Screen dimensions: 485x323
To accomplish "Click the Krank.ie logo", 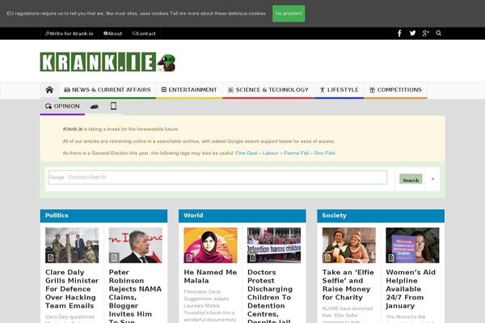I will pyautogui.click(x=108, y=62).
